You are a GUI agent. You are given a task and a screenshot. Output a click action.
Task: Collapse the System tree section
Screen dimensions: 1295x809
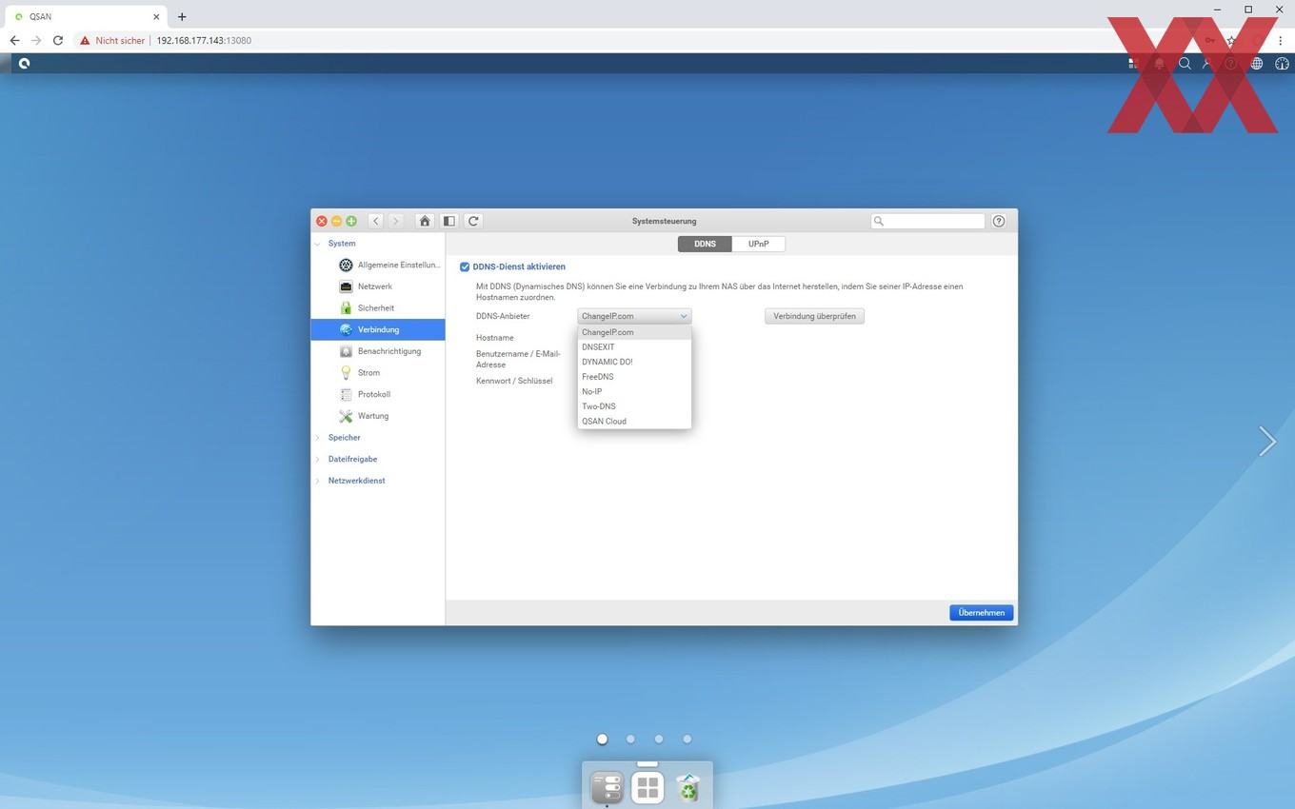point(318,244)
